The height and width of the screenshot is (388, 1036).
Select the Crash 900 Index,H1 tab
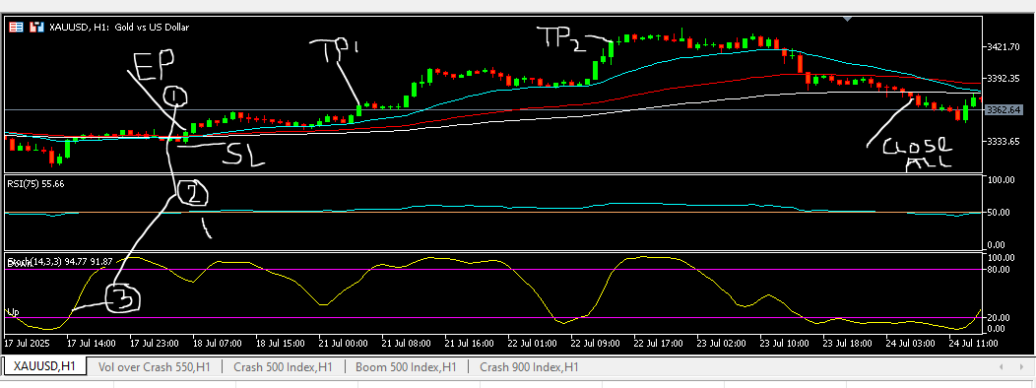pos(529,367)
